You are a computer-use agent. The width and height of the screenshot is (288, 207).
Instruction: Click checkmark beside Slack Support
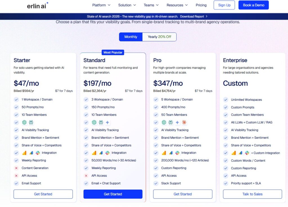(156, 183)
